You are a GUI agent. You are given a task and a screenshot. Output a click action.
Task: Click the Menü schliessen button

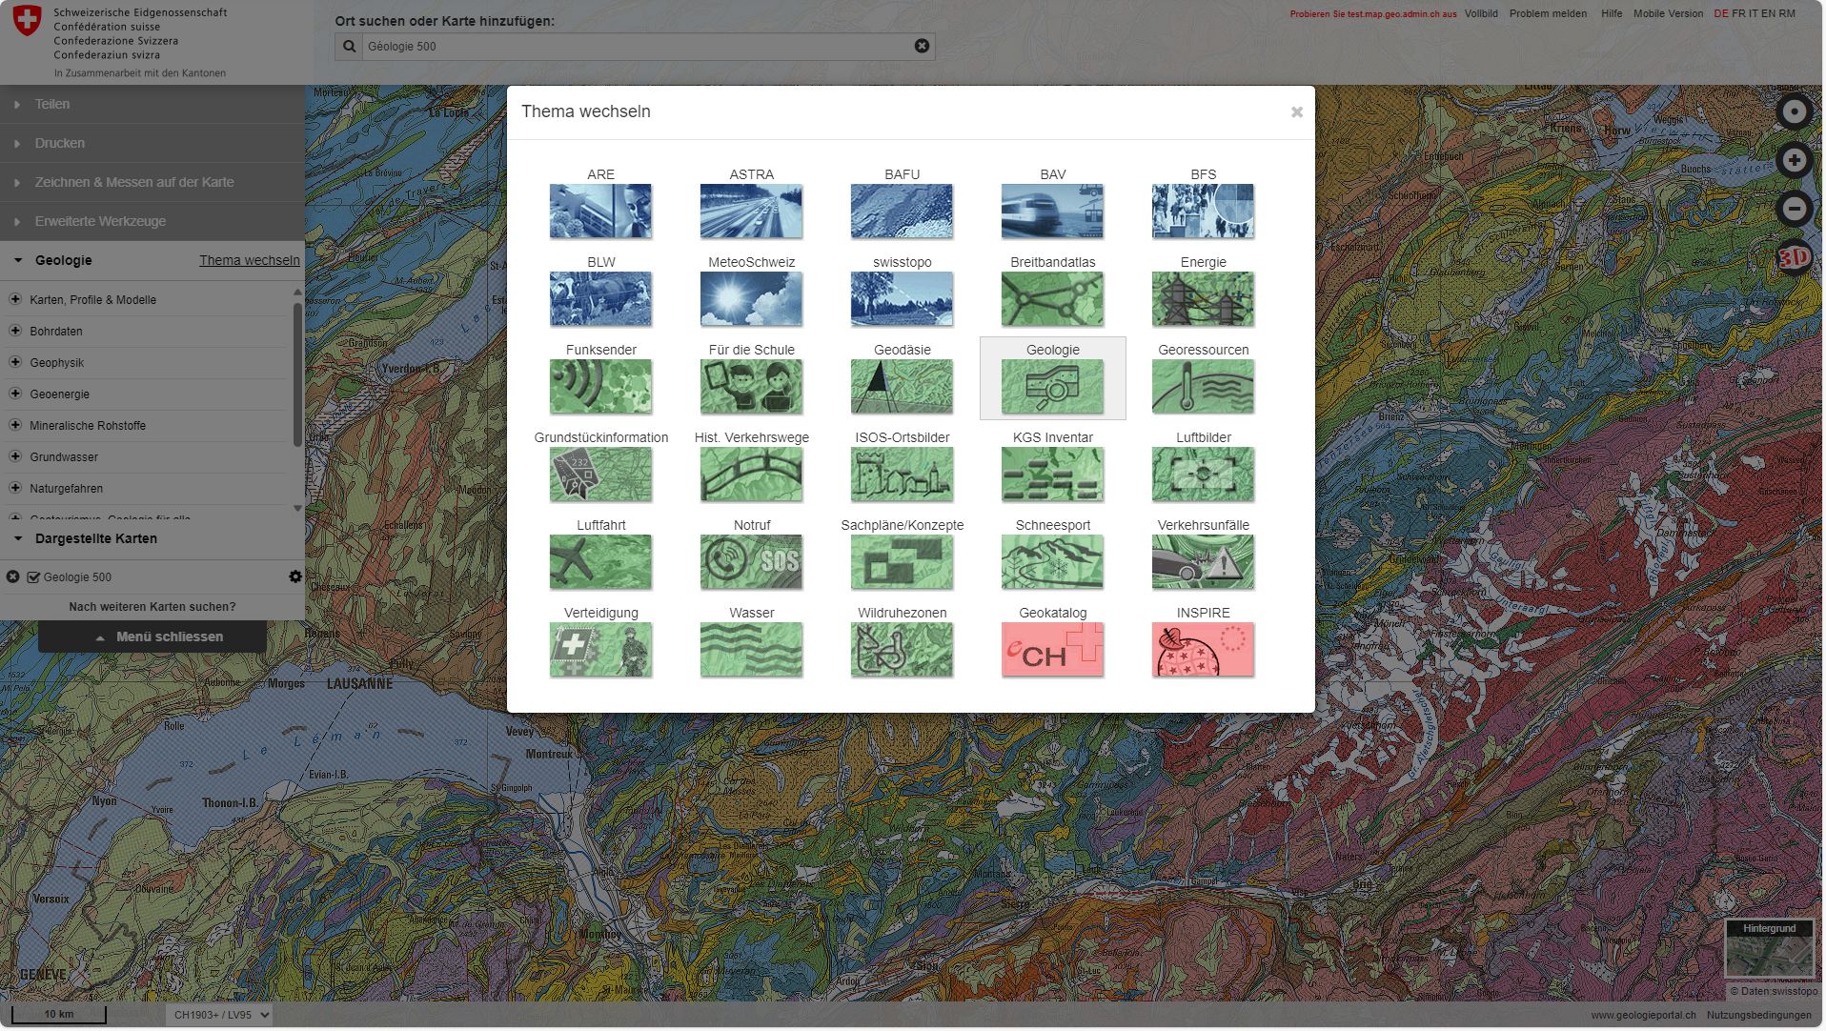coord(152,637)
